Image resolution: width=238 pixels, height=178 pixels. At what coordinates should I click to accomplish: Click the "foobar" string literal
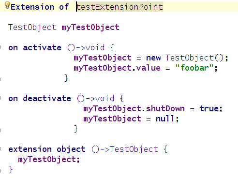[x=194, y=68]
